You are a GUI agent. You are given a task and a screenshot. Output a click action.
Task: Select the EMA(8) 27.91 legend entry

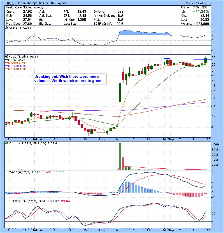(x=15, y=63)
